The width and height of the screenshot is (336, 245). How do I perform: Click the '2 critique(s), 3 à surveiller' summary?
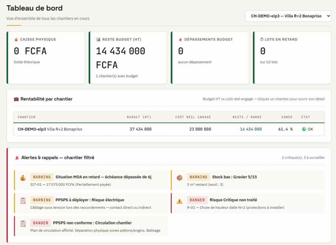(303, 158)
